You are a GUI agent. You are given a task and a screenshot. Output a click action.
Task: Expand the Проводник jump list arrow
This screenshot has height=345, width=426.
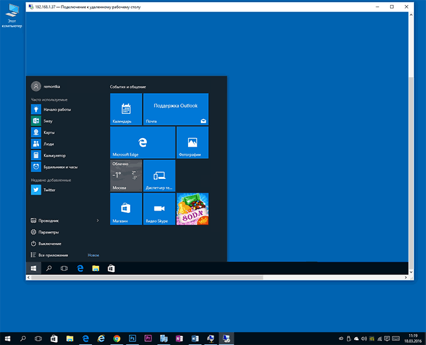click(x=98, y=221)
